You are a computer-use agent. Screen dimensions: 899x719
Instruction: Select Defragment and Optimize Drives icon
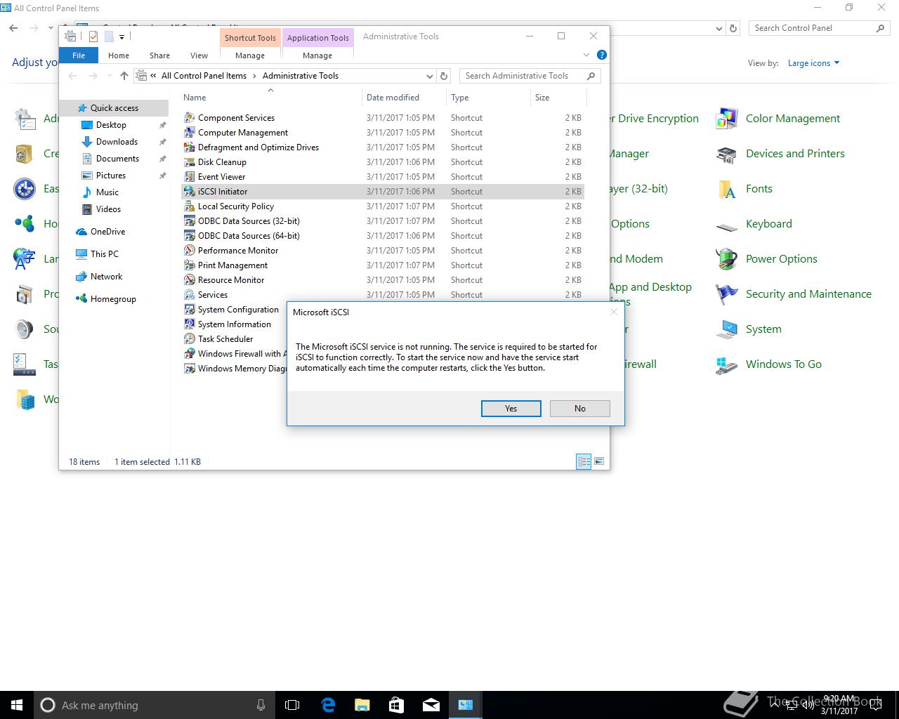pyautogui.click(x=189, y=147)
